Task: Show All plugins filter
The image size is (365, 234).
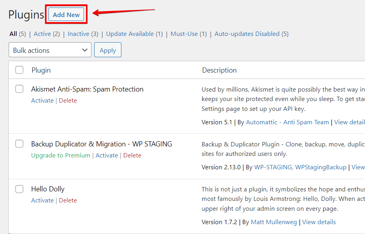Action: [13, 34]
